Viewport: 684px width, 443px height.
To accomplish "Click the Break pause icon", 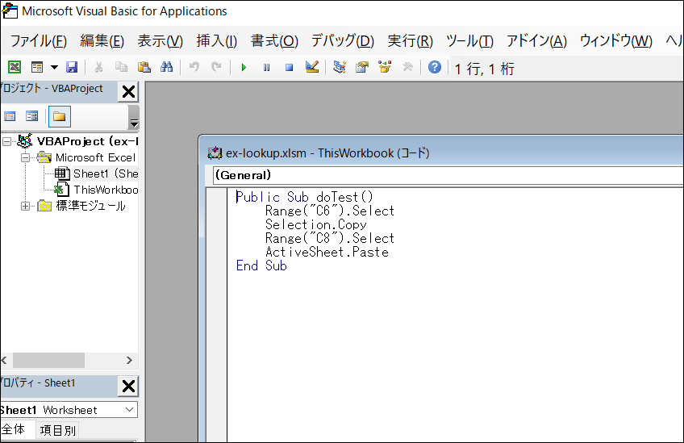I will [266, 67].
